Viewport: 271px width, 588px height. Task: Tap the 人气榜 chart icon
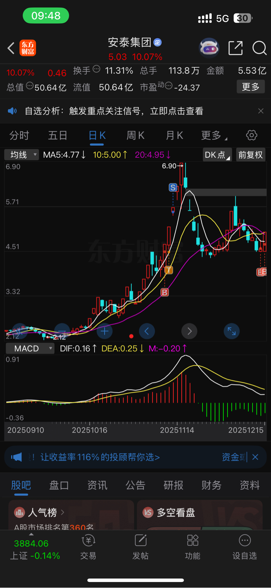click(x=19, y=512)
